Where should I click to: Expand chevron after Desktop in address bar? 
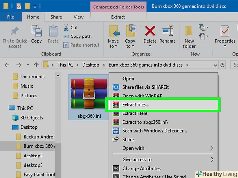(104, 65)
